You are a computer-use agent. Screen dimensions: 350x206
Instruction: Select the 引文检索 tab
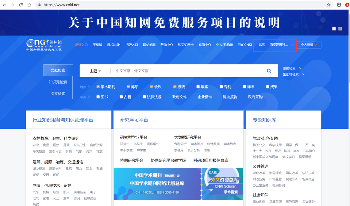click(x=58, y=94)
